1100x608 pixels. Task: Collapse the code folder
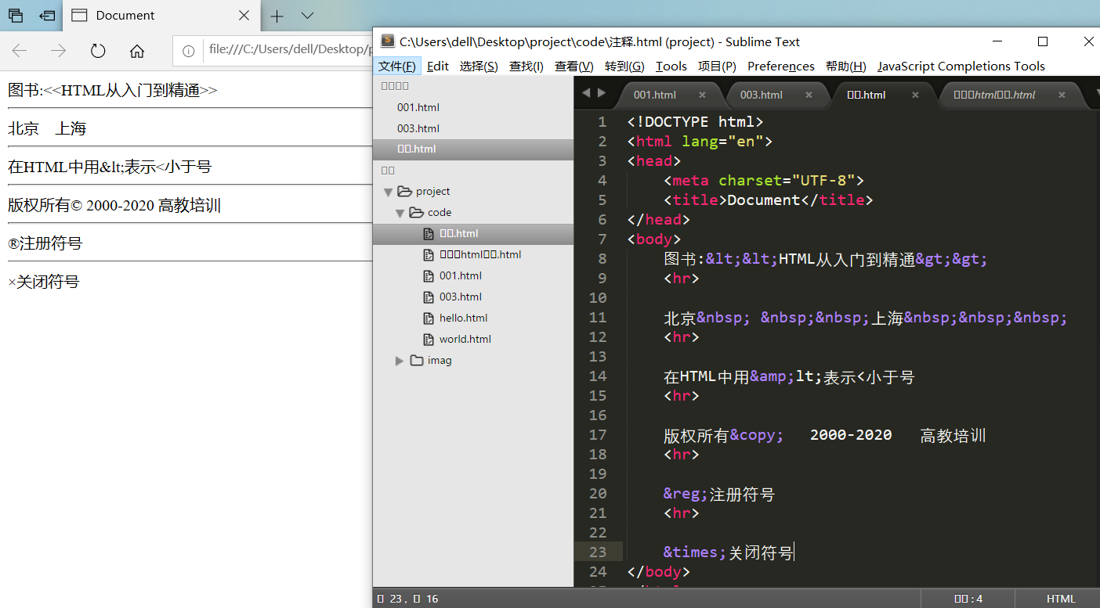(400, 213)
